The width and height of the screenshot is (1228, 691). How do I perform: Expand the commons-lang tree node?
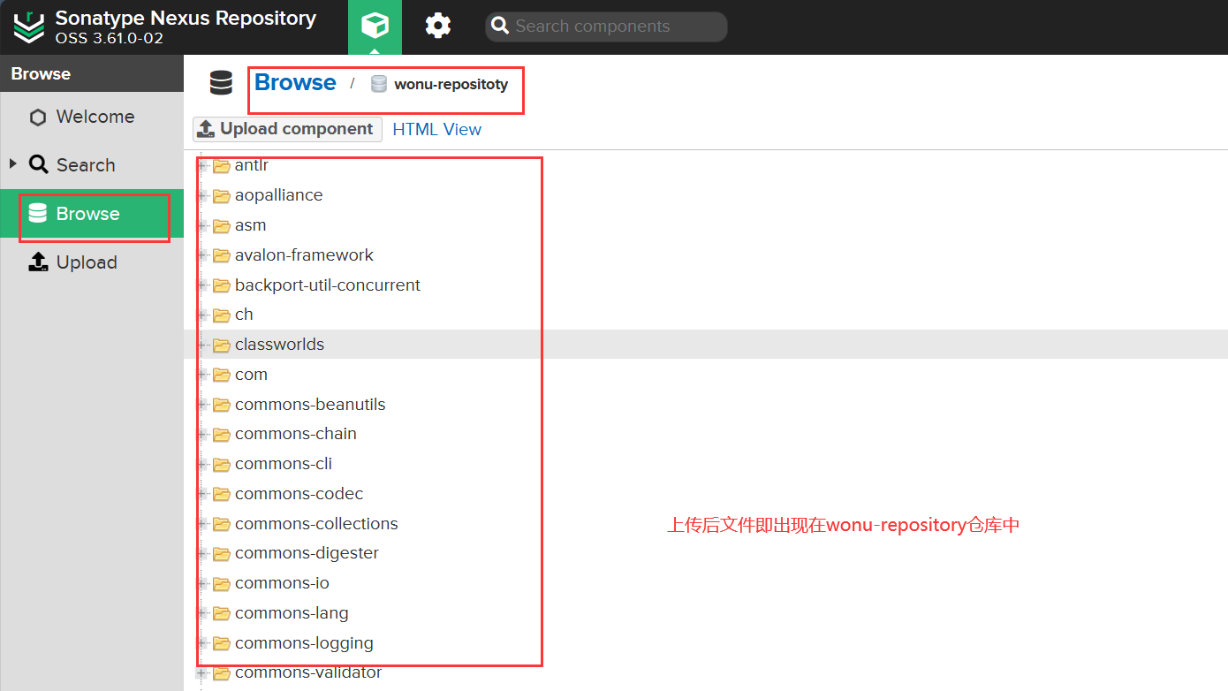[202, 613]
